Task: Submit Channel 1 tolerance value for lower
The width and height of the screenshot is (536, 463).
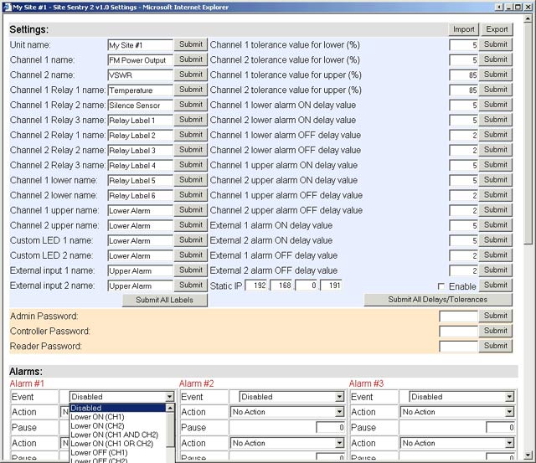Action: [x=495, y=44]
